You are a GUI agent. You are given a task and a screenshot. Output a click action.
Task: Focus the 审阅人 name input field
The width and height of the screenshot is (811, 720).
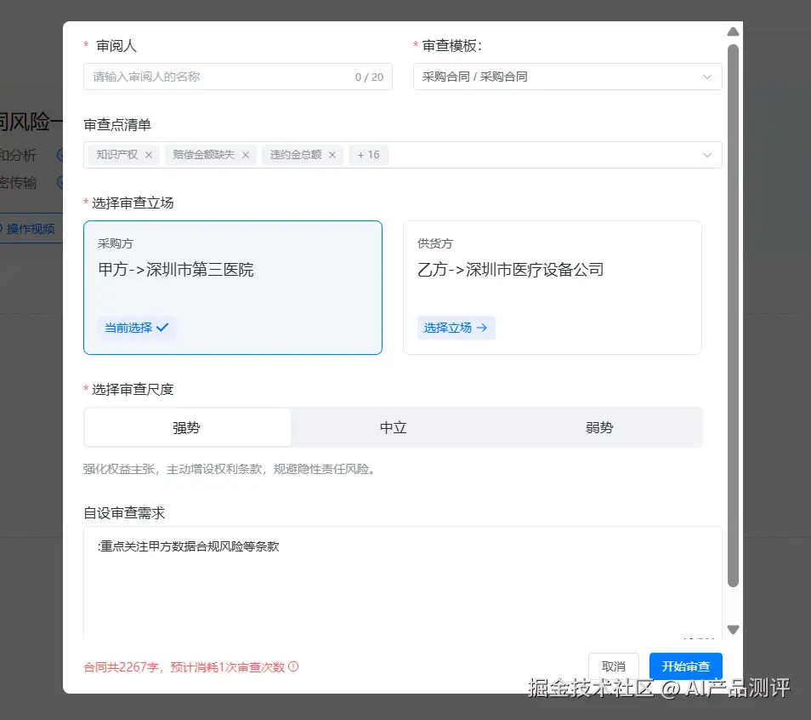(237, 77)
